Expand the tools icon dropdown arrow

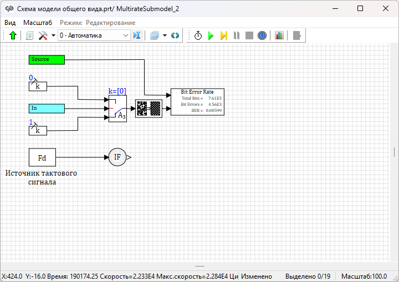click(x=53, y=35)
